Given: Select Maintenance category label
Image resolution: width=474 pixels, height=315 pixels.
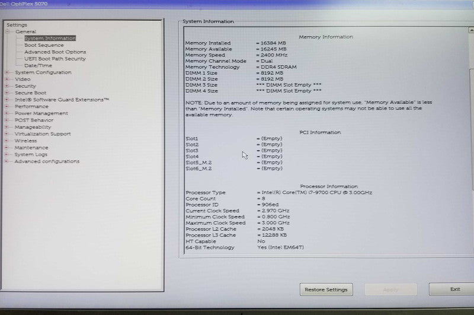Looking at the screenshot, I should [31, 148].
